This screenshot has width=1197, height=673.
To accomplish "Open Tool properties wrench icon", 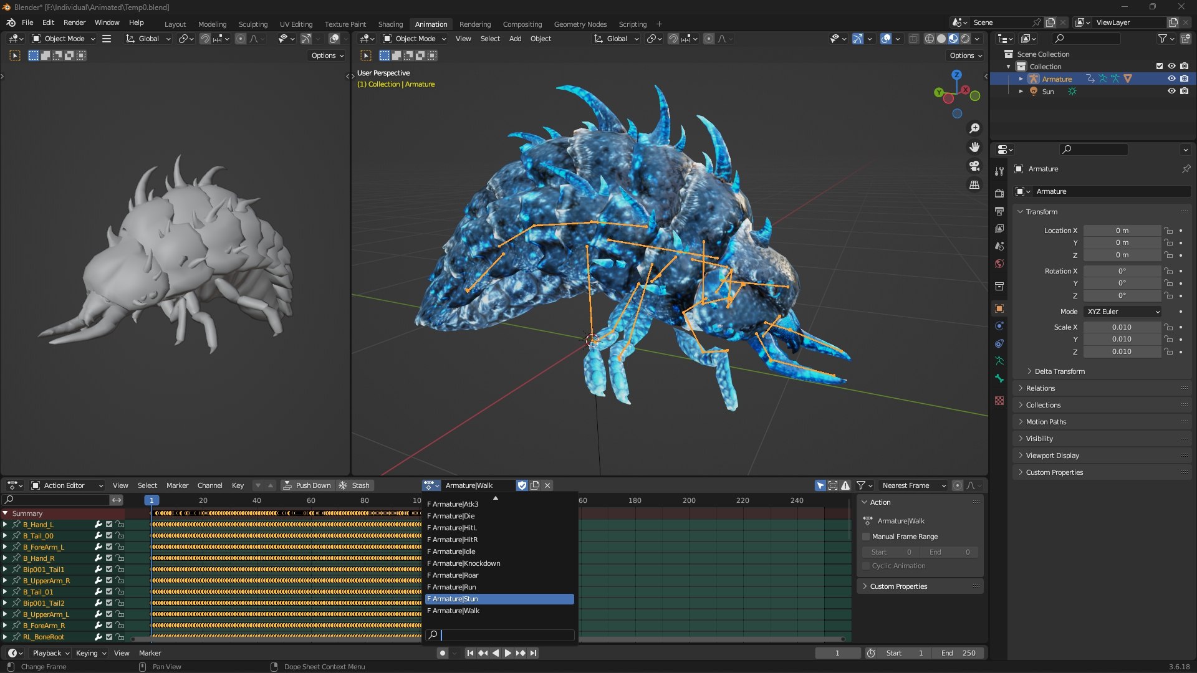I will (999, 171).
